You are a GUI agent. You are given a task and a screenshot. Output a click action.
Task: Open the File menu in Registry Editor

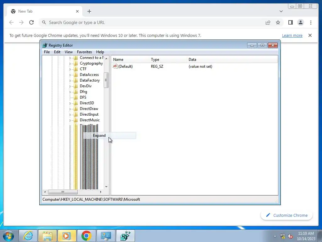click(47, 52)
